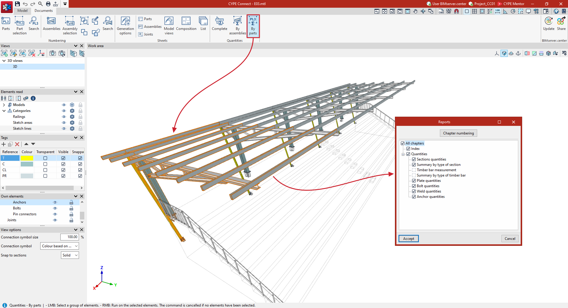
Task: Open sheet Generation options
Action: pyautogui.click(x=125, y=26)
